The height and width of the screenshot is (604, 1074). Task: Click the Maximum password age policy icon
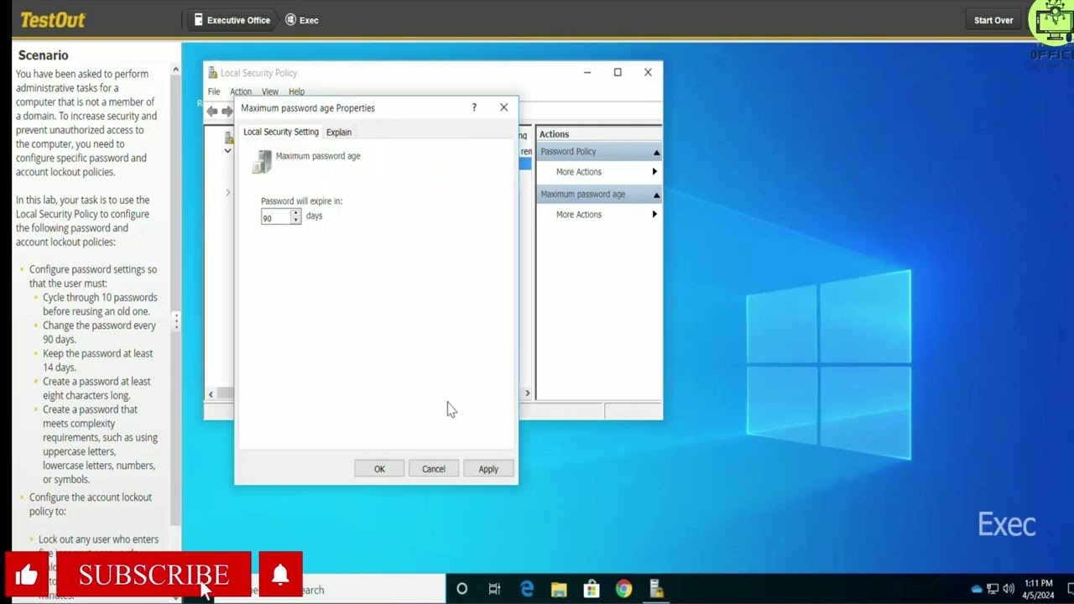coord(263,161)
